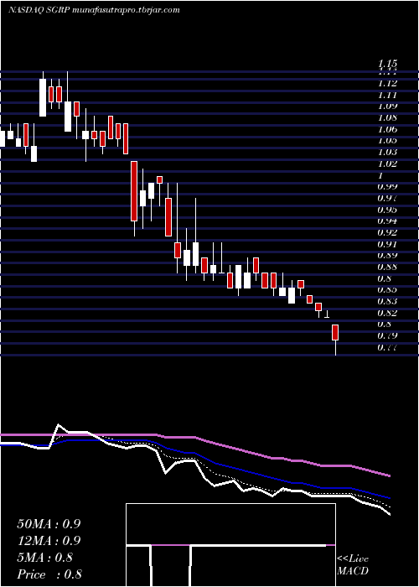The width and height of the screenshot is (419, 587).
Task: Click the 1.02 price axis label
Action: point(387,164)
